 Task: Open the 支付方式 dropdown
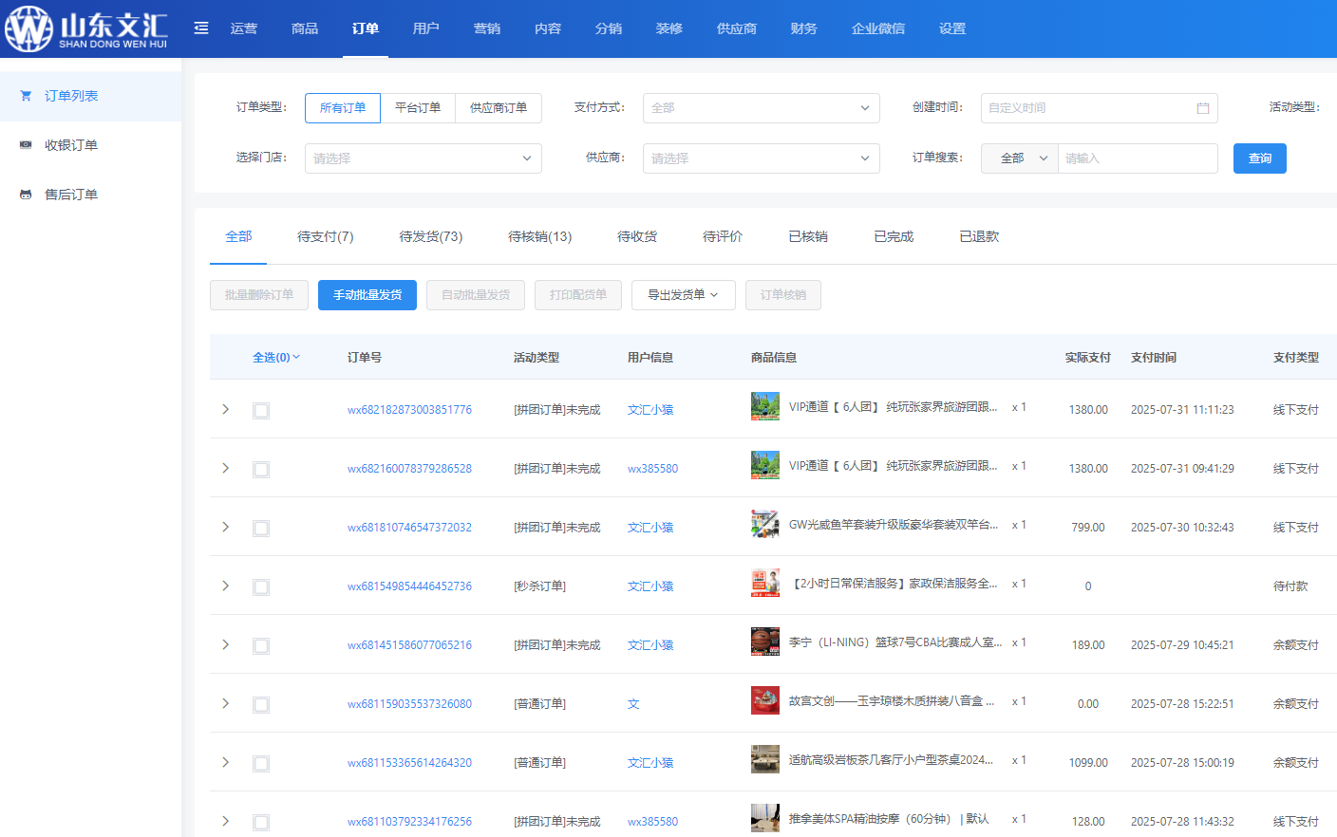tap(762, 108)
